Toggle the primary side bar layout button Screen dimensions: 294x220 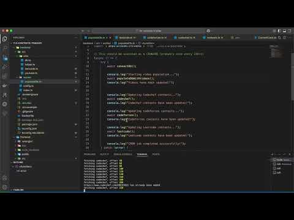[279, 31]
